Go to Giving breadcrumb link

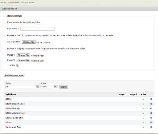pos(3,2)
